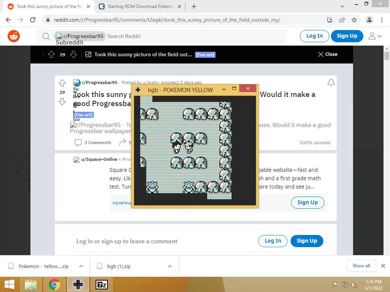Open the Chrome profile avatar
390x292 pixels.
[x=369, y=20]
